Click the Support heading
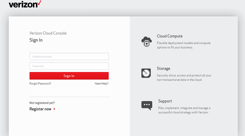 point(165,101)
